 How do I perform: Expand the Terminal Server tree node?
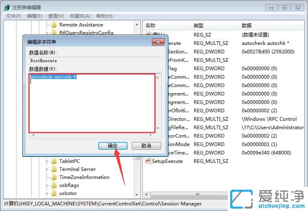[x=47, y=169]
